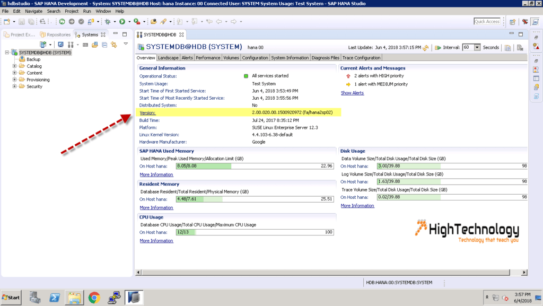The width and height of the screenshot is (543, 306).
Task: Toggle the Link with Editor arrows icon
Action: pyautogui.click(x=114, y=44)
